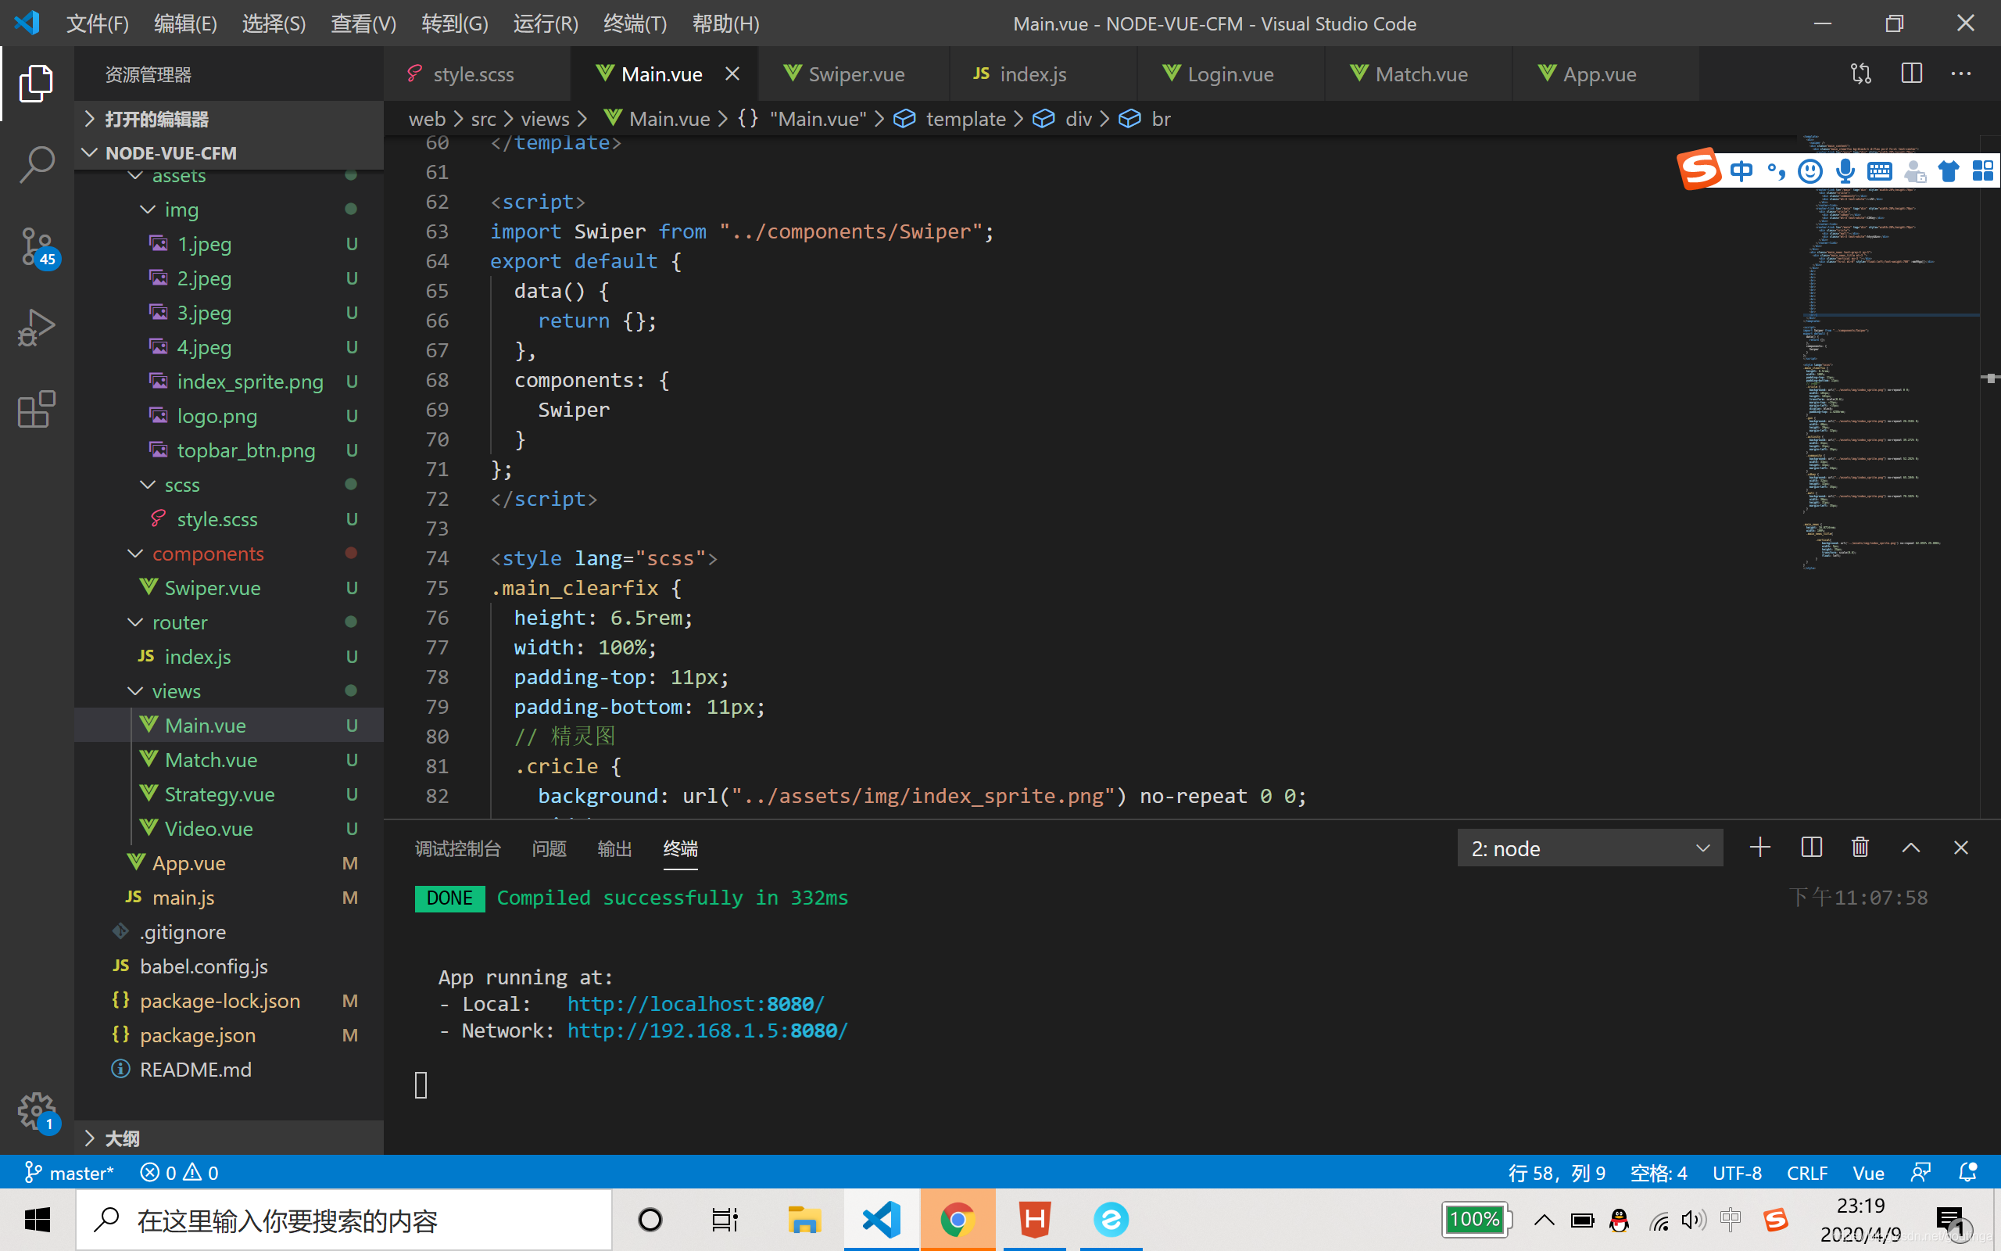Open the Extensions view

pos(37,409)
